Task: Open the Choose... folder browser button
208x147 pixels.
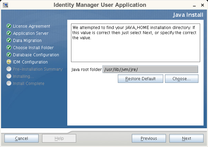Action: click(182, 79)
